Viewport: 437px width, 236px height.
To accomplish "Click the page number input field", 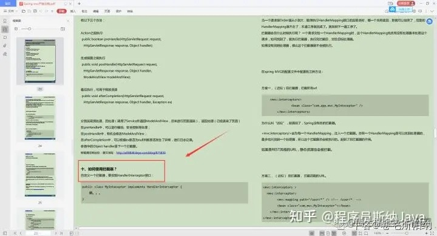I will pos(38,233).
